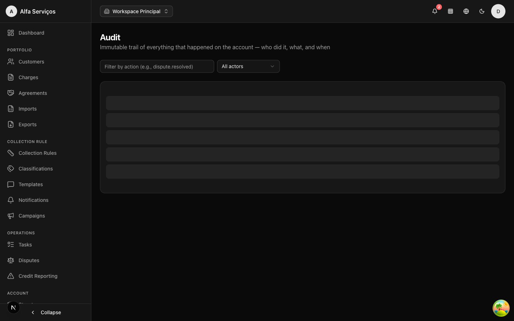The width and height of the screenshot is (514, 321).
Task: Open the Tasks page
Action: tap(45, 245)
